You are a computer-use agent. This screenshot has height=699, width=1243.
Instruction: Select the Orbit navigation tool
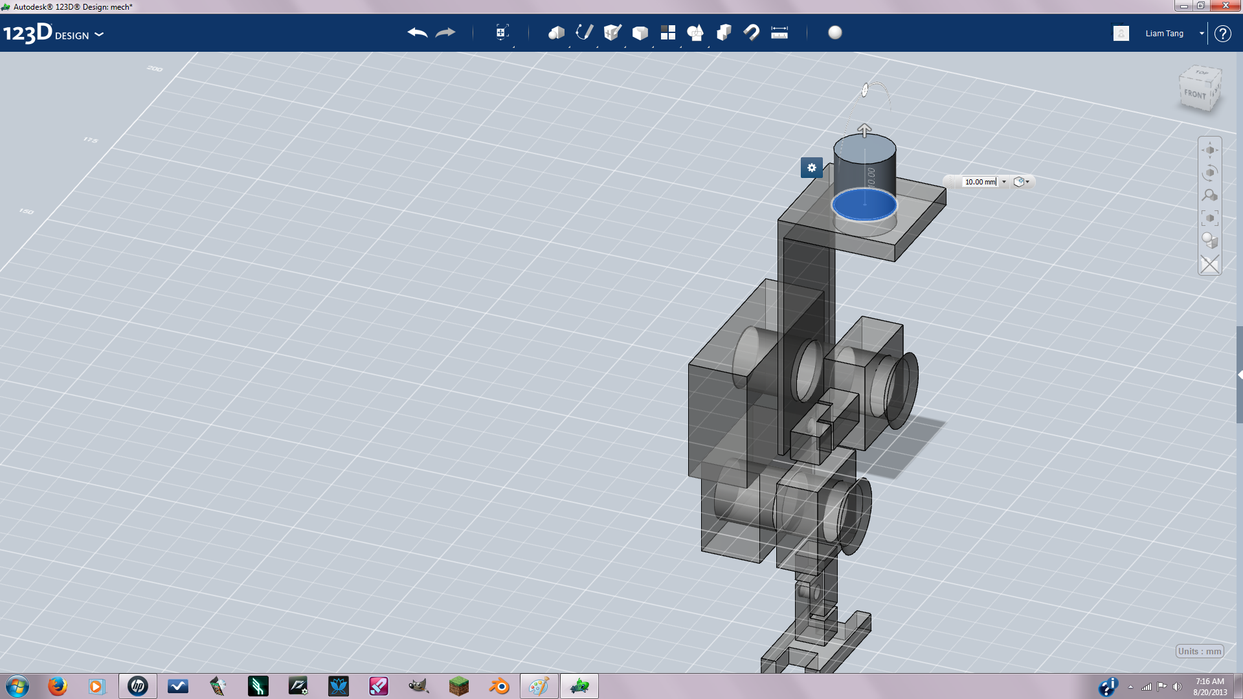click(1209, 173)
